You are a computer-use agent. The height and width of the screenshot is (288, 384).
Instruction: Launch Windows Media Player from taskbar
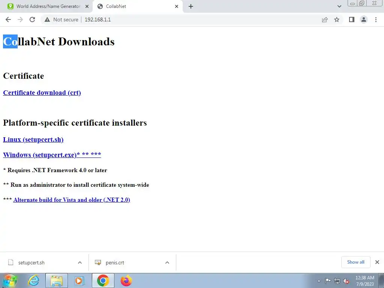[x=79, y=280]
